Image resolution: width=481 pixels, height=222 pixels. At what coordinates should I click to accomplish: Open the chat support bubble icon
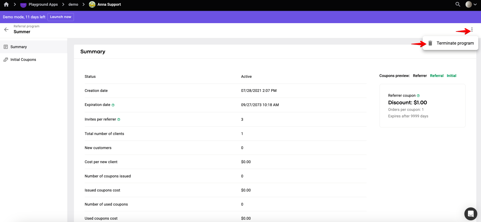click(471, 214)
